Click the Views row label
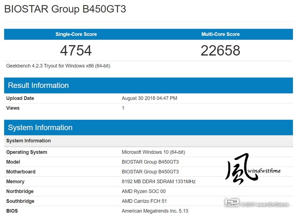 [x=13, y=108]
